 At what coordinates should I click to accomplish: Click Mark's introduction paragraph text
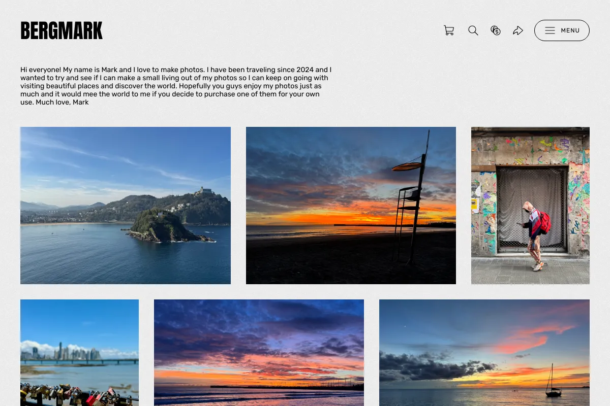coord(176,86)
